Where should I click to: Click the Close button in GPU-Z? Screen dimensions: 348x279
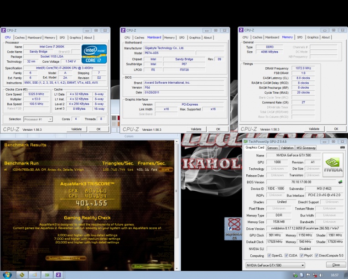[x=336, y=265]
